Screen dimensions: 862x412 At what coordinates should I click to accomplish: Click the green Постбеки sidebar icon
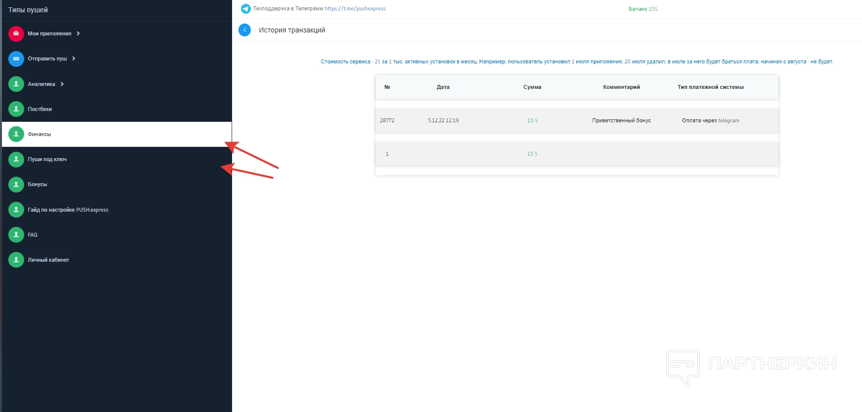(x=16, y=109)
